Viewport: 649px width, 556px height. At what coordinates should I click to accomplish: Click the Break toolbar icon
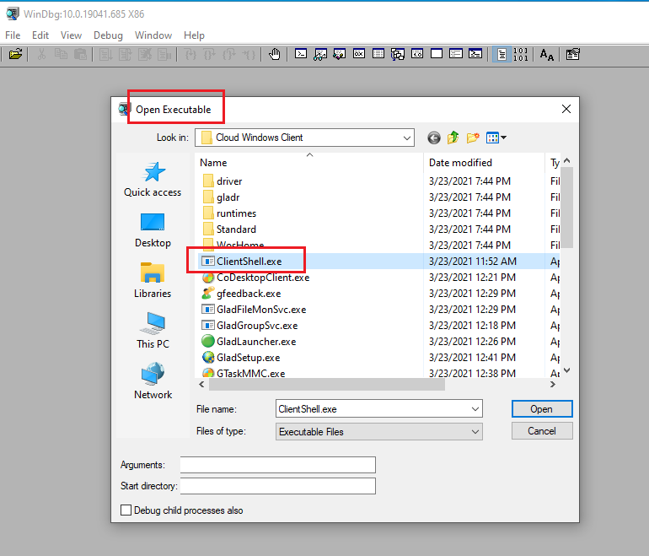pos(164,54)
